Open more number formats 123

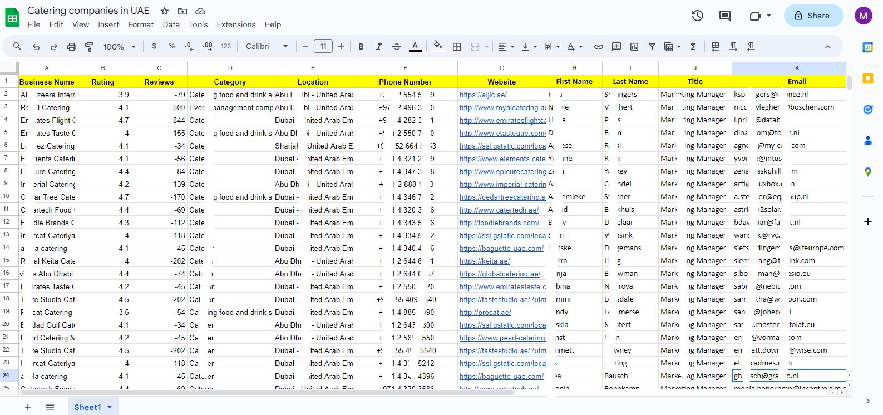click(x=226, y=46)
